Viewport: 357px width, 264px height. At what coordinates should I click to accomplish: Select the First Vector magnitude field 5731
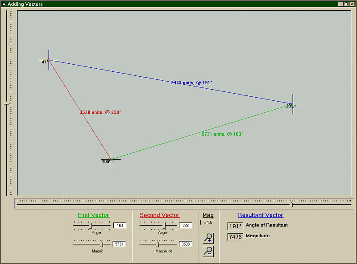[119, 244]
